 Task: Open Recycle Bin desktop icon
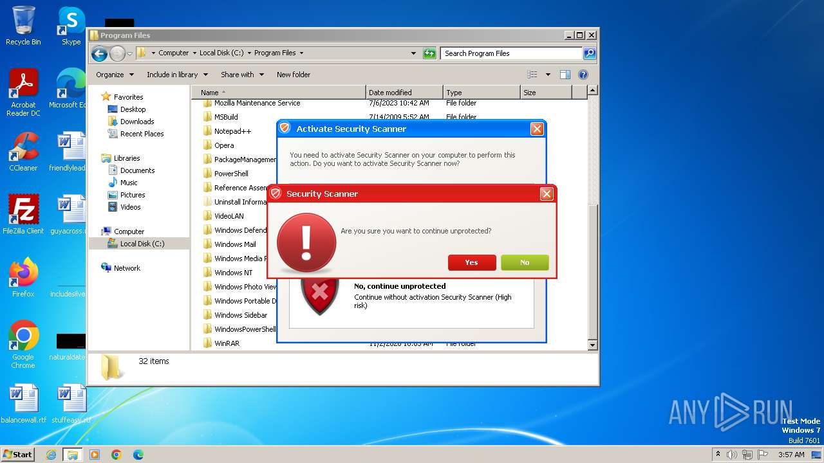(x=23, y=26)
